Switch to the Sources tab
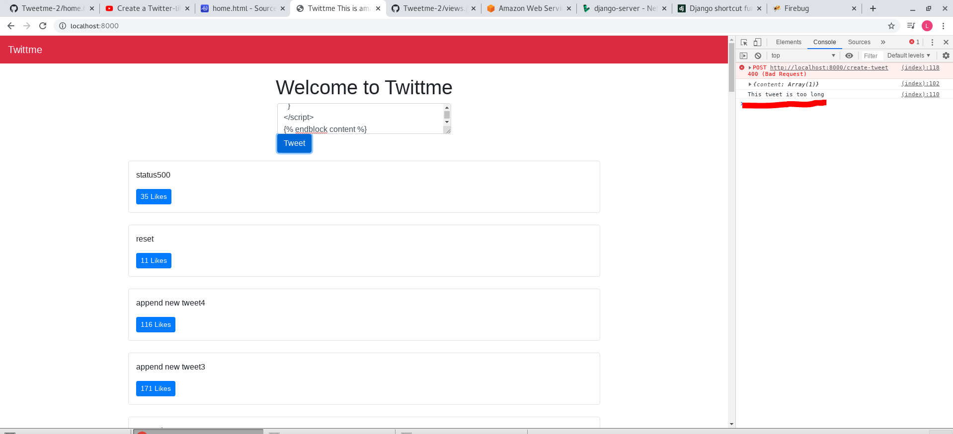 pos(859,42)
